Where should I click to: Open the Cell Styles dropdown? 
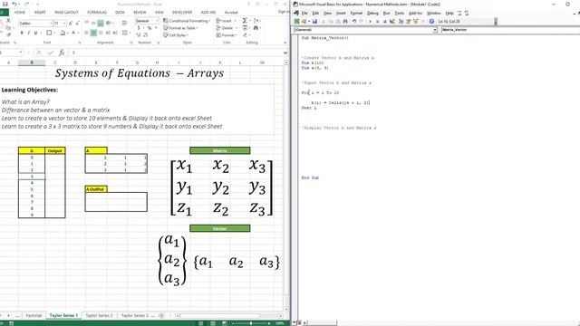pyautogui.click(x=175, y=35)
